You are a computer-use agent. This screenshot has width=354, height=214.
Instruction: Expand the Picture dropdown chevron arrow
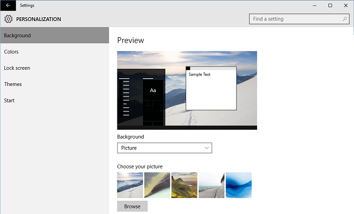(x=206, y=148)
